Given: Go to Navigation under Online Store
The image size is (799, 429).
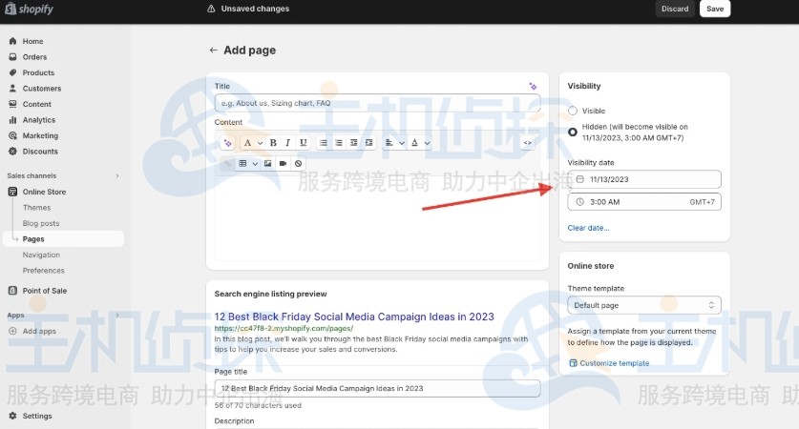Looking at the screenshot, I should click(x=41, y=255).
